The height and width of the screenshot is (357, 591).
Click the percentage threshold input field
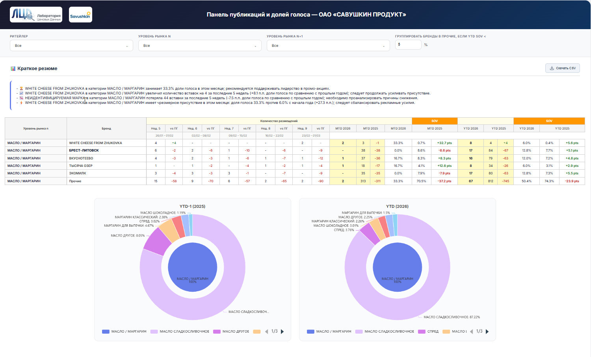(408, 44)
